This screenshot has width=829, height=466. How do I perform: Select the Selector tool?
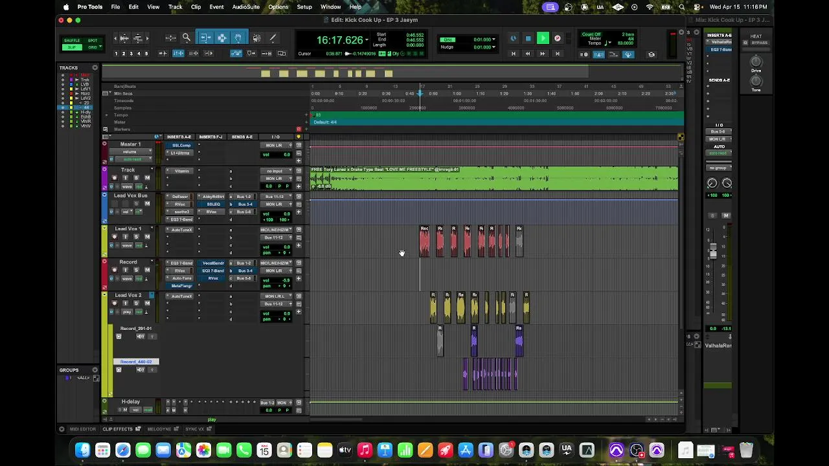coord(222,38)
